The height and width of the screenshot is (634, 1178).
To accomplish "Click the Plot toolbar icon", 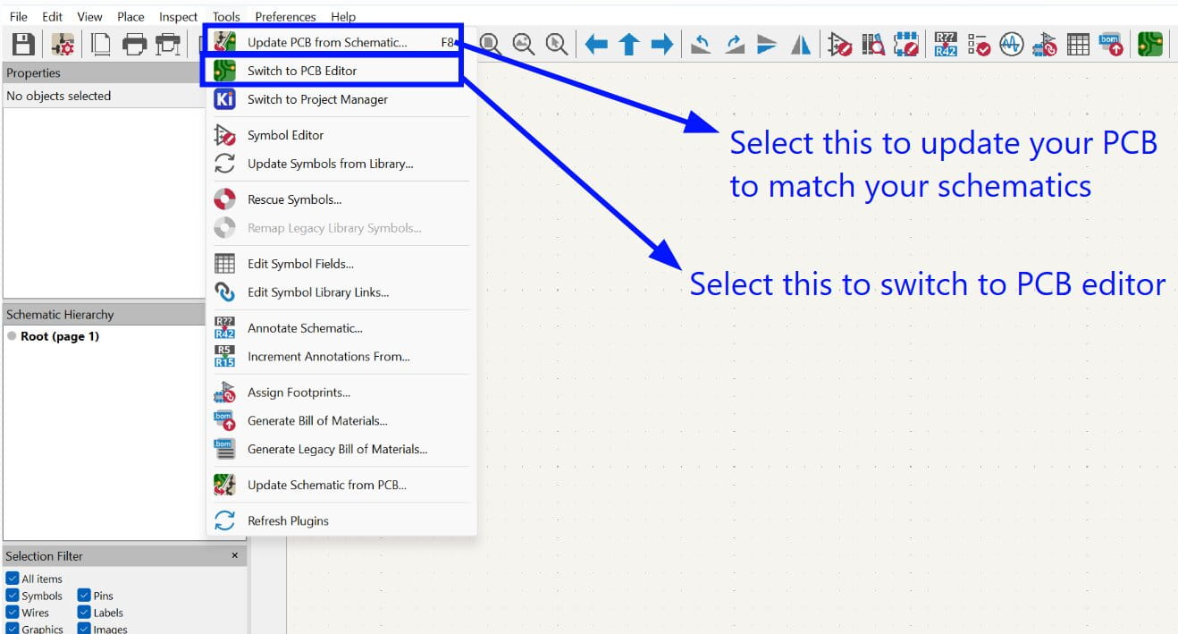I will tap(168, 44).
